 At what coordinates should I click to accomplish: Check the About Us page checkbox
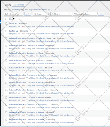(x=6, y=24)
